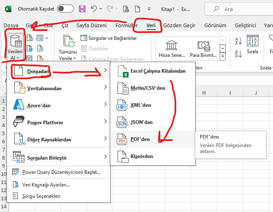Expand the data types gallery

[223, 56]
